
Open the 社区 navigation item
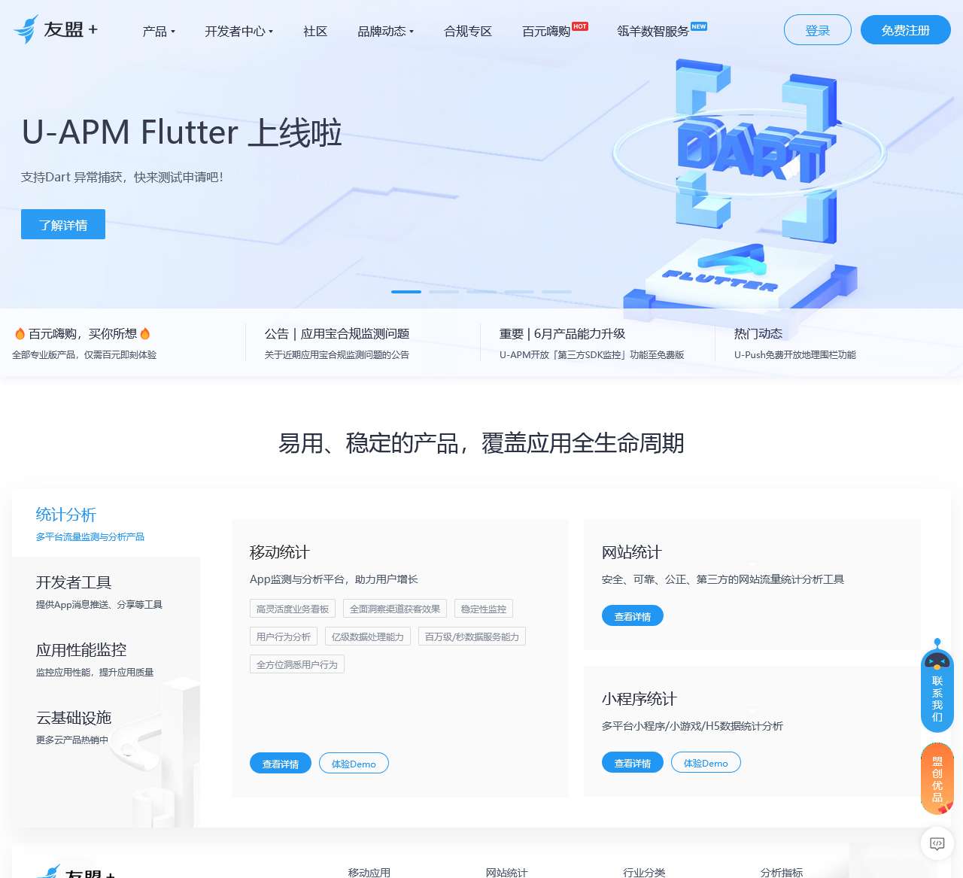pyautogui.click(x=315, y=31)
